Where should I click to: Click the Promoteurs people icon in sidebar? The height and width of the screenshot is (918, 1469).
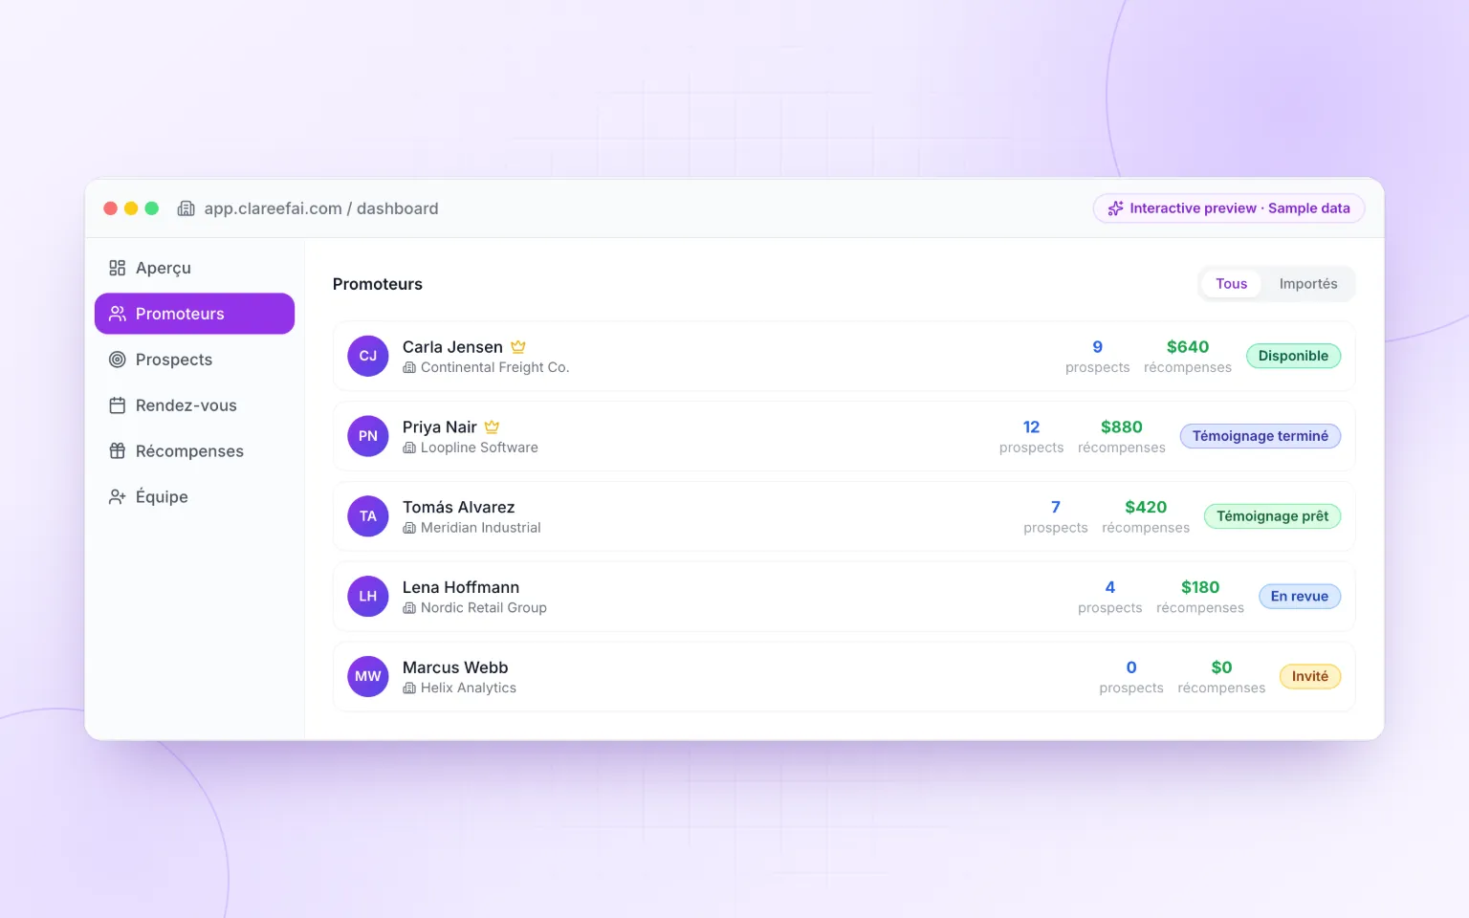pos(118,314)
